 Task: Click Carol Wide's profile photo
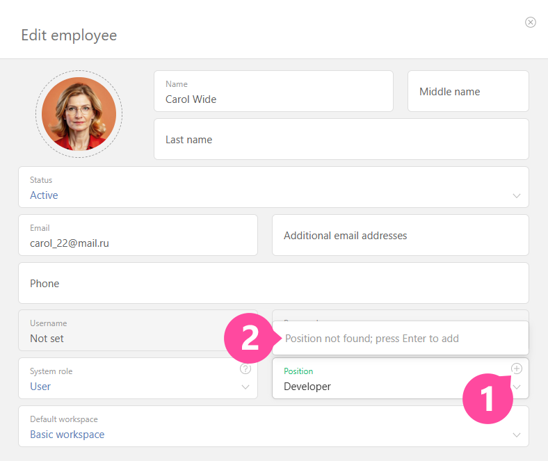point(79,113)
